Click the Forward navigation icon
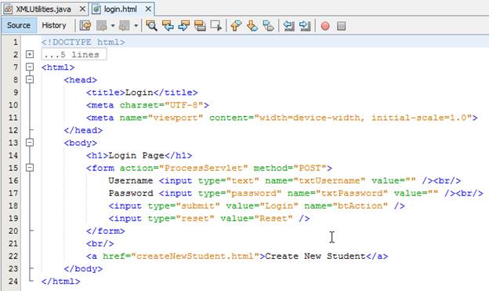Screen dimensions: 489x291 [124, 26]
